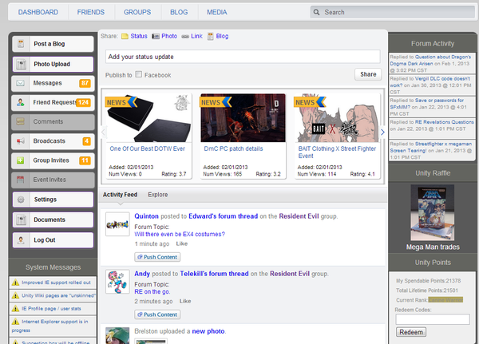
Task: Click the Redeem button
Action: (411, 332)
